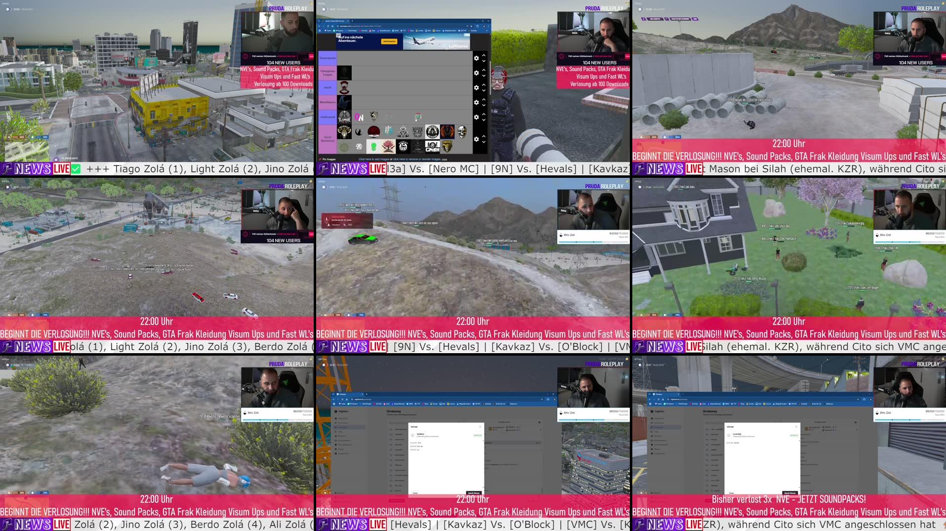The image size is (946, 531).
Task: Click Bits-Ziel progress bar in center stream
Action: tap(593, 242)
